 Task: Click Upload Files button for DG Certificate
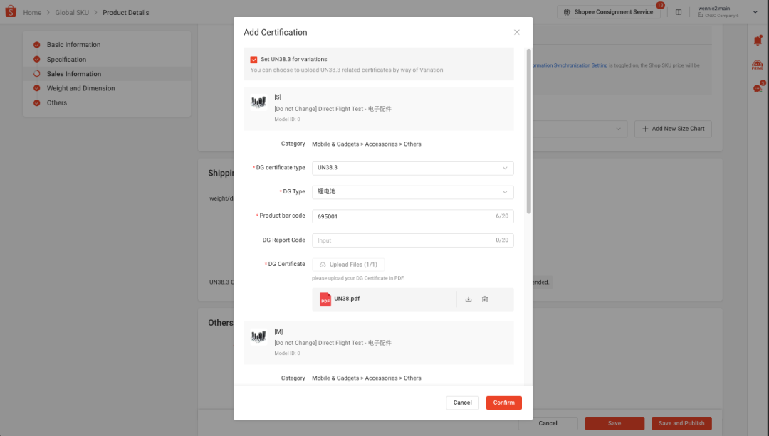tap(348, 265)
